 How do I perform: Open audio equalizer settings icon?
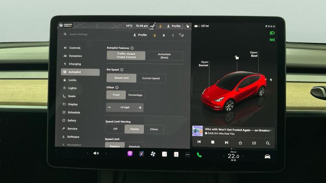(254, 143)
